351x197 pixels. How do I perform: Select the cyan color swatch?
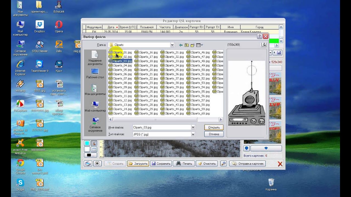pos(87,143)
